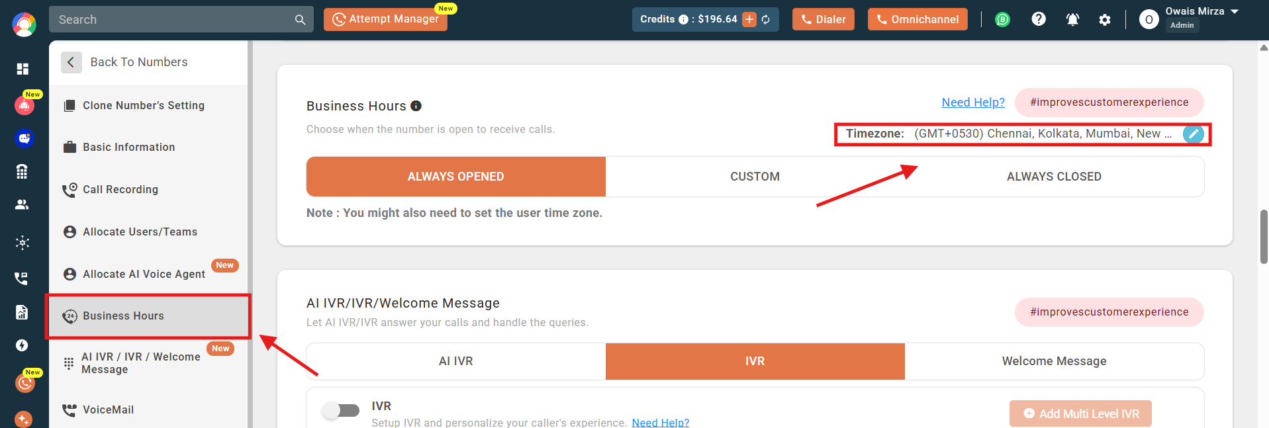Show Business Hours info icon

tap(416, 106)
